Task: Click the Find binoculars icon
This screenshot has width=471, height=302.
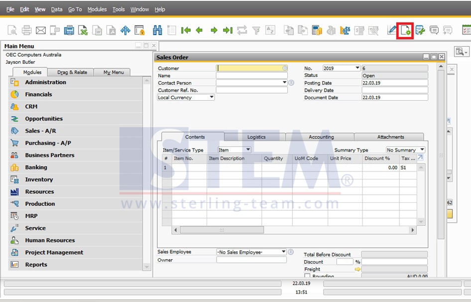Action: 157,30
